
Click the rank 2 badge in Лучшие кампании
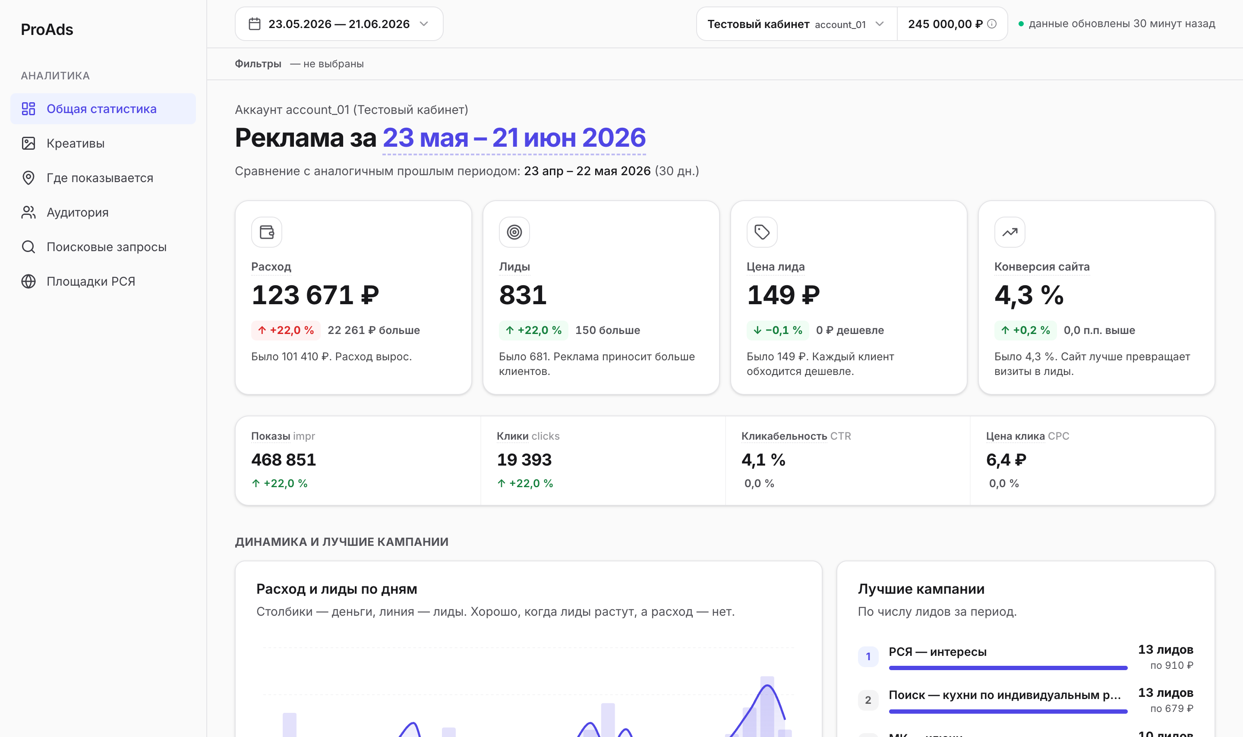tap(868, 700)
